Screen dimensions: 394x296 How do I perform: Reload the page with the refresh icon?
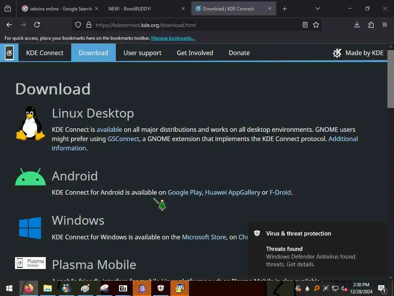[x=37, y=25]
